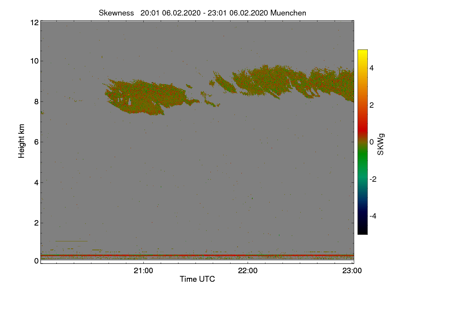Click the 12 height tick label
Viewport: 465px width, 310px height.
click(34, 22)
